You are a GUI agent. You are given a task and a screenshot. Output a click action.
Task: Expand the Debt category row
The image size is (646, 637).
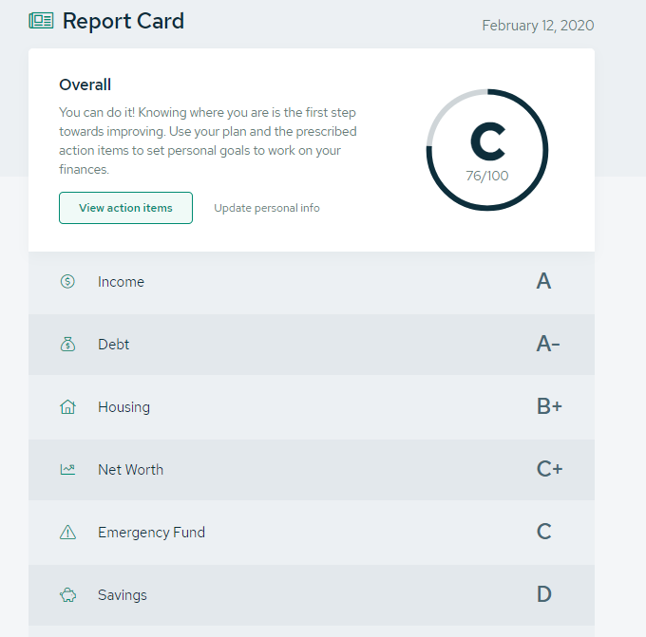pos(312,345)
